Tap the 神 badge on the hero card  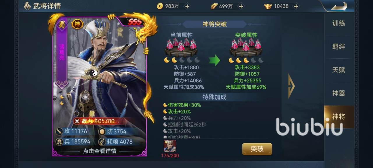pos(77,24)
